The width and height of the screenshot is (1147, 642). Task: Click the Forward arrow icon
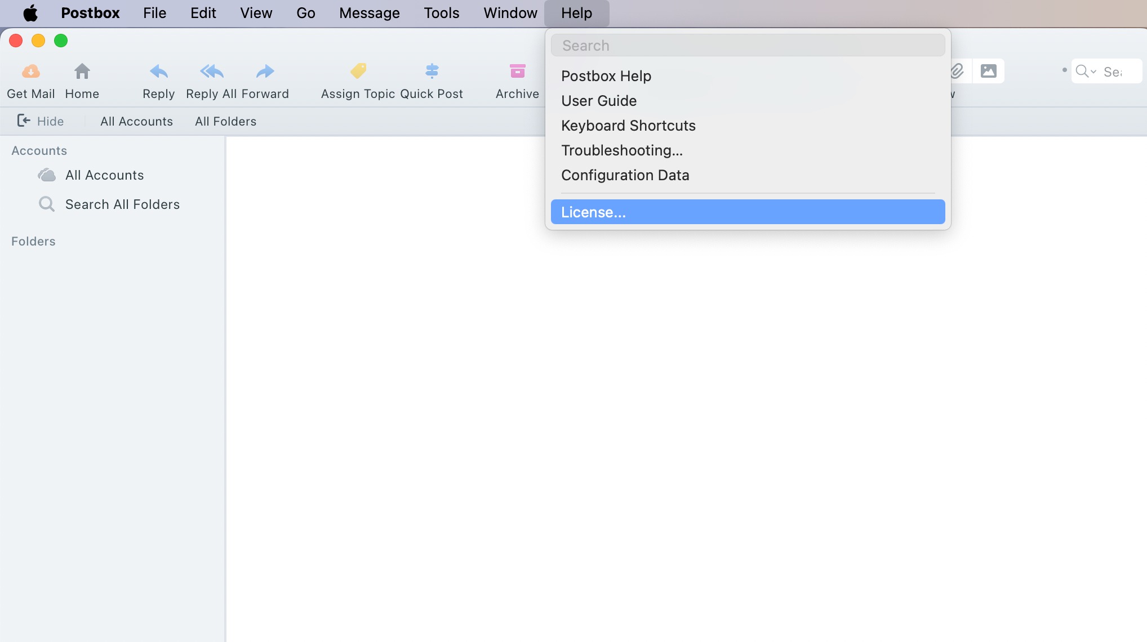[265, 72]
